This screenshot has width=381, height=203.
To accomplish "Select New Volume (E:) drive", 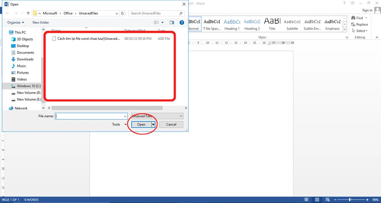I will (x=26, y=99).
